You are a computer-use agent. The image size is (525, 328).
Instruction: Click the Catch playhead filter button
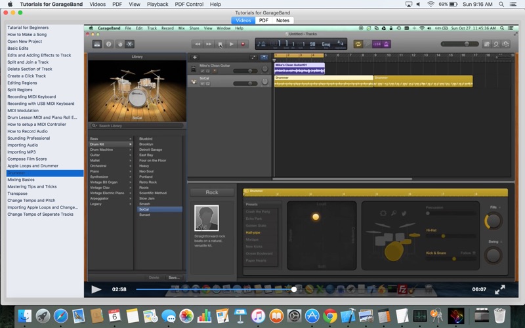tap(264, 57)
